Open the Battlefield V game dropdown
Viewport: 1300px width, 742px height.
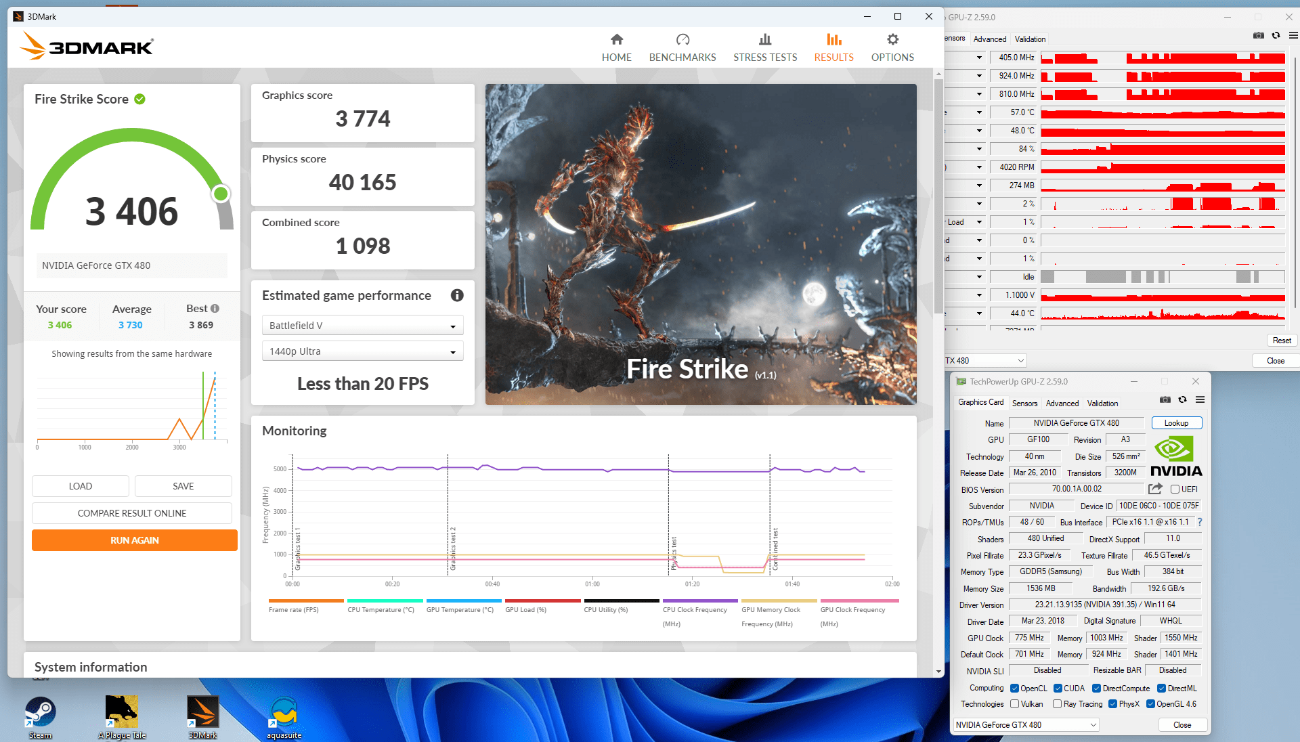point(362,326)
